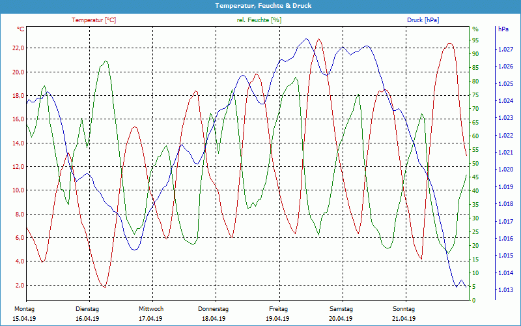Click the date '19.04.19'
The height and width of the screenshot is (326, 521).
pos(277,319)
